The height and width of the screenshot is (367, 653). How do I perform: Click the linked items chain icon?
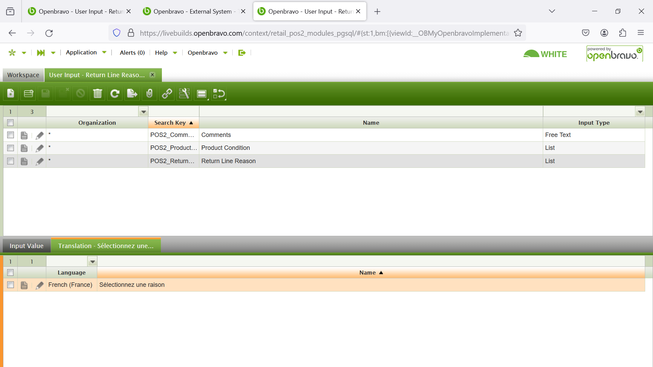click(167, 93)
